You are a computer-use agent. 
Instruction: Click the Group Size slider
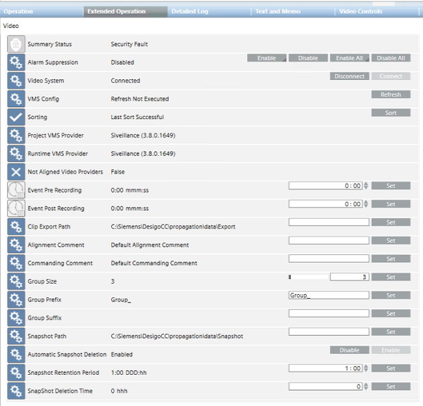(x=308, y=277)
